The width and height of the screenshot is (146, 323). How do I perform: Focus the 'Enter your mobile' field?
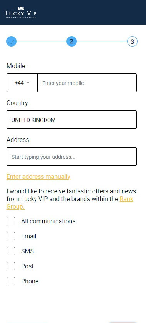[x=87, y=83]
